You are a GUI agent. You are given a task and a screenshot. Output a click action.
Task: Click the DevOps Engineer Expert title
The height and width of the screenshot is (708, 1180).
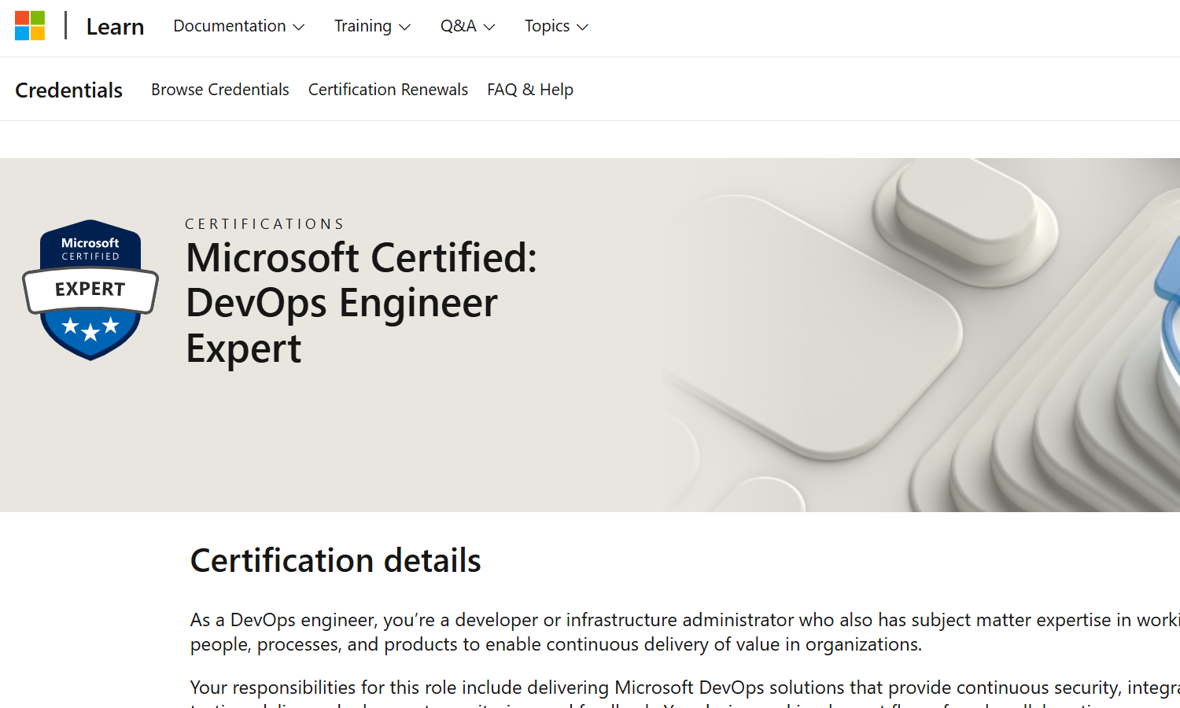click(x=361, y=303)
